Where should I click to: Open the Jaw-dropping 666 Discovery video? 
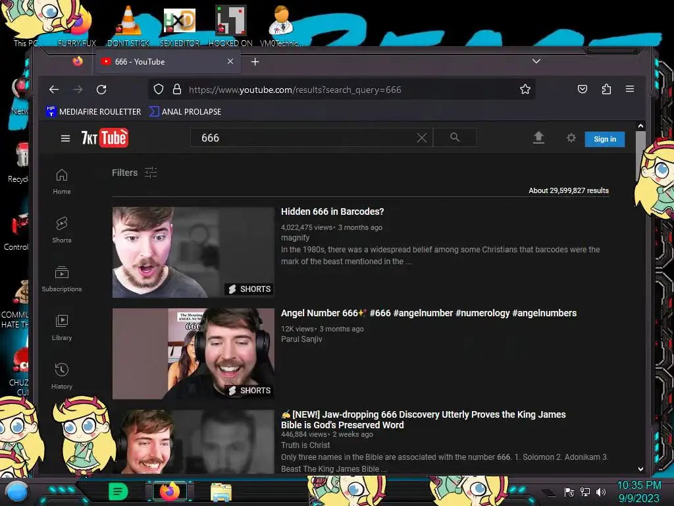pos(423,420)
